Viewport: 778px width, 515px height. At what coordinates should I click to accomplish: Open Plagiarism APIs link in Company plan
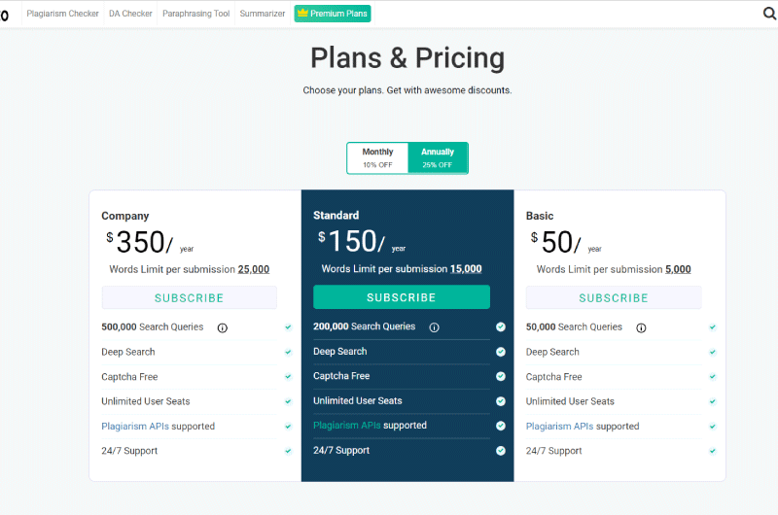click(135, 427)
